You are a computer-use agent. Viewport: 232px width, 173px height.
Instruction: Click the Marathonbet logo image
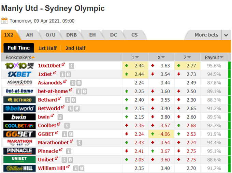click(x=19, y=143)
